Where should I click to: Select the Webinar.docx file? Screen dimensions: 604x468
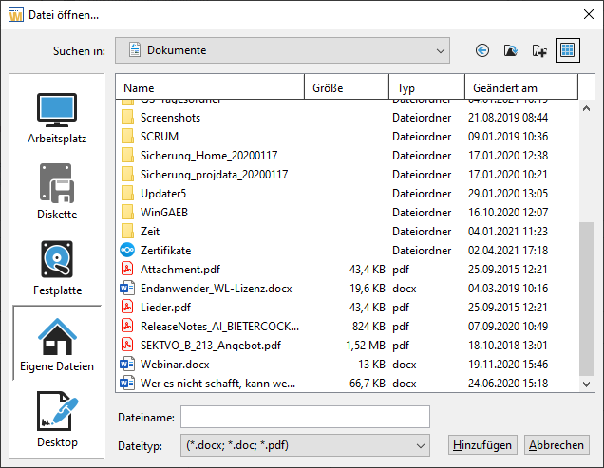point(175,364)
